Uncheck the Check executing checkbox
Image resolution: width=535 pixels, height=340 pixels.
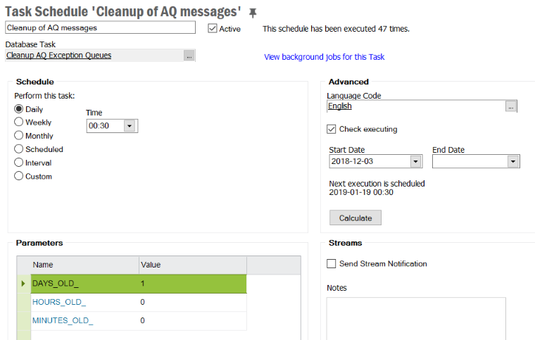point(332,130)
